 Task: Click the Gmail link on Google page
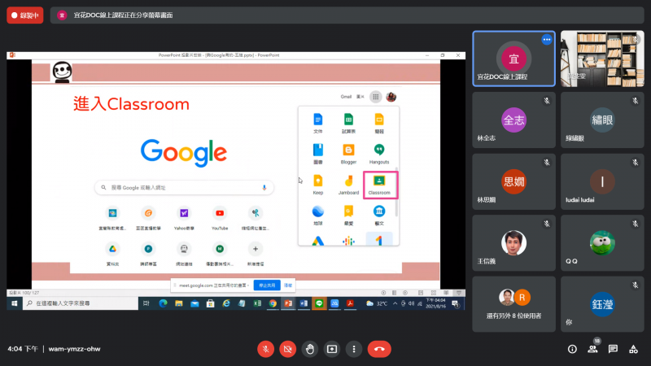click(x=346, y=97)
